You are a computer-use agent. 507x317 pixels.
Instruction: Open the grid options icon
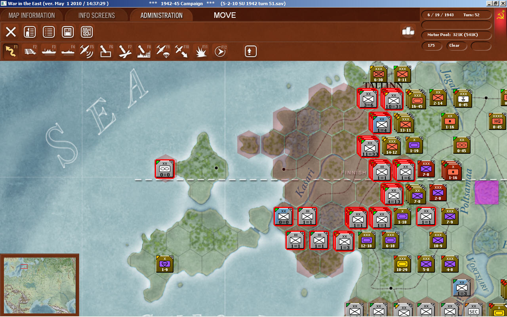[87, 32]
